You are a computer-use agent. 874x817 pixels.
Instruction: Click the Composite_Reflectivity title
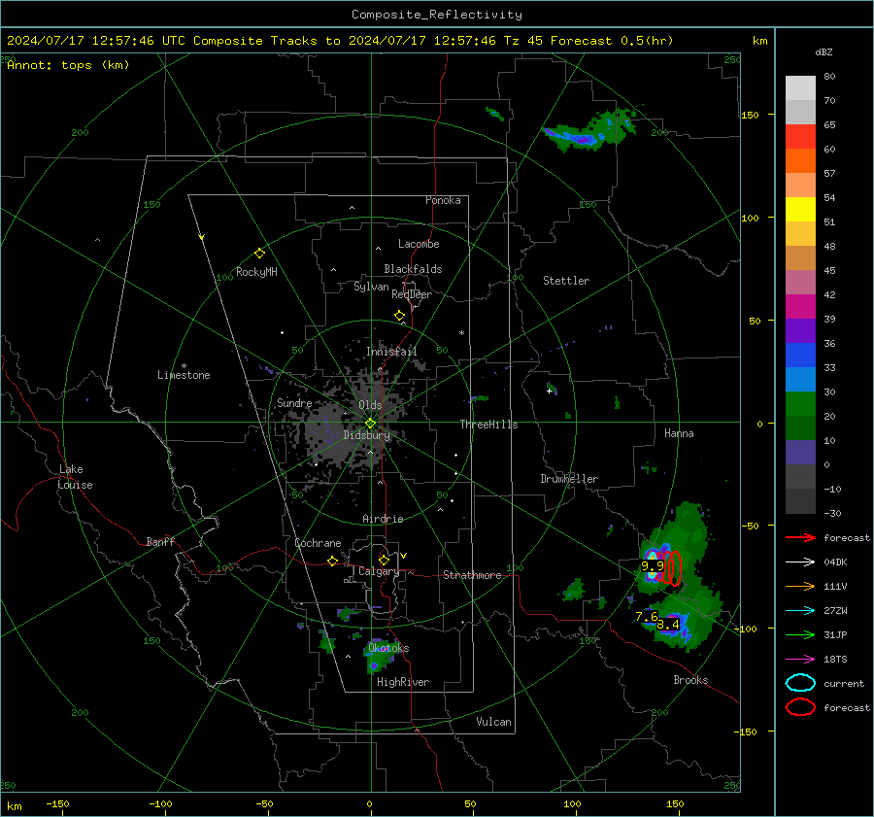point(436,15)
